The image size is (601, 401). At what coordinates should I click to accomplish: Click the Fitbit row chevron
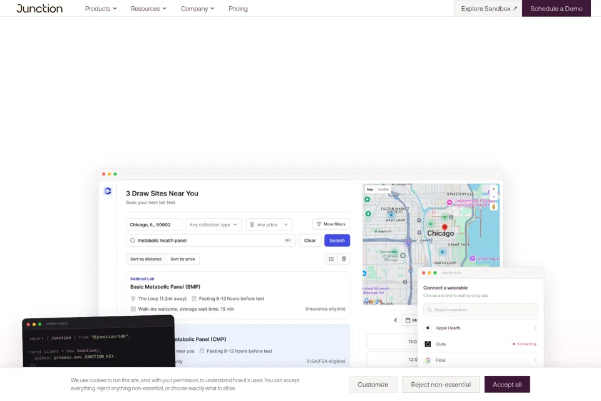pyautogui.click(x=535, y=360)
